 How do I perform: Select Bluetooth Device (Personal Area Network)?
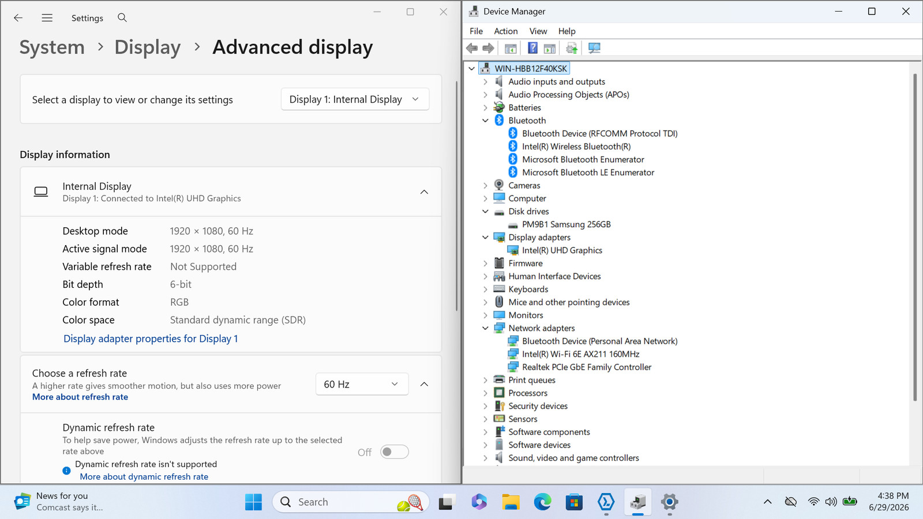coord(599,341)
